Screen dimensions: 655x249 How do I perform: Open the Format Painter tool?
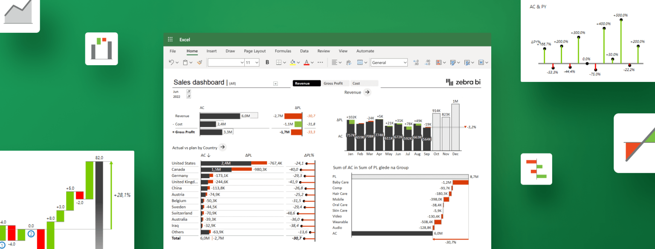coord(199,62)
